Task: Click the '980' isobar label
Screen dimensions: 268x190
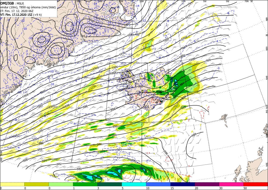Action: click(x=79, y=169)
